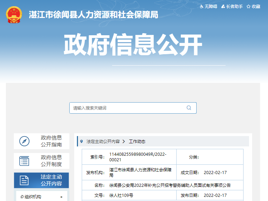Click the elderly assistant person icon
The image size is (268, 201).
pyautogui.click(x=224, y=7)
